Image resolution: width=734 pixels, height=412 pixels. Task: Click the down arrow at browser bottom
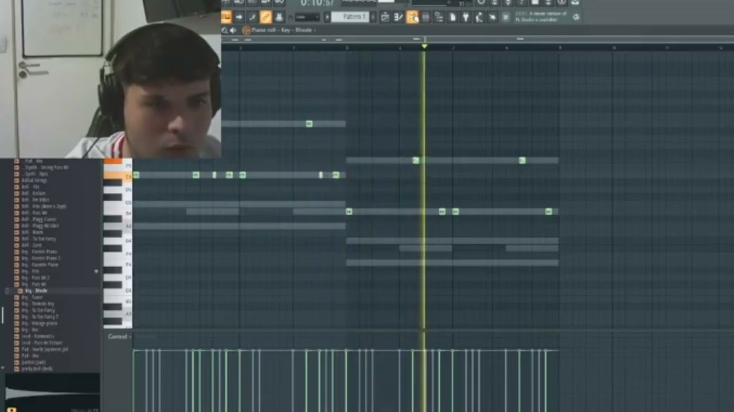tap(3, 368)
